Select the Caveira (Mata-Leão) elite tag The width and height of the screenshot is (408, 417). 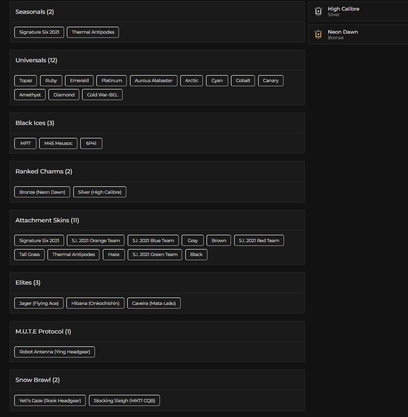(154, 304)
